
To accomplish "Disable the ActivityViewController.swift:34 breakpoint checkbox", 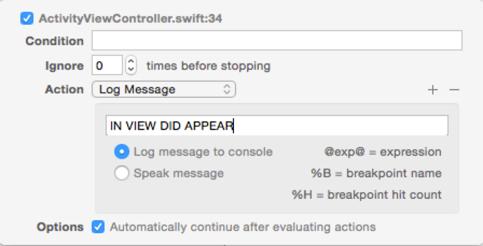I will [27, 18].
